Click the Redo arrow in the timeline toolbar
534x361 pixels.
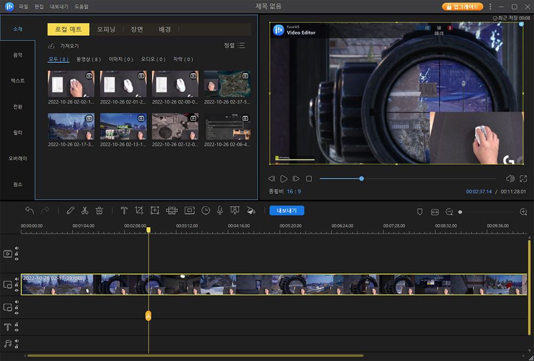(x=45, y=211)
